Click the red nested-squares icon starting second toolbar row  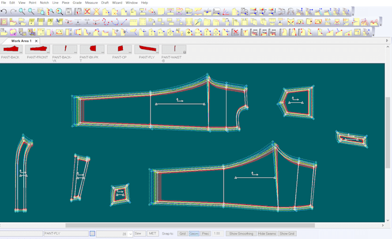point(4,22)
